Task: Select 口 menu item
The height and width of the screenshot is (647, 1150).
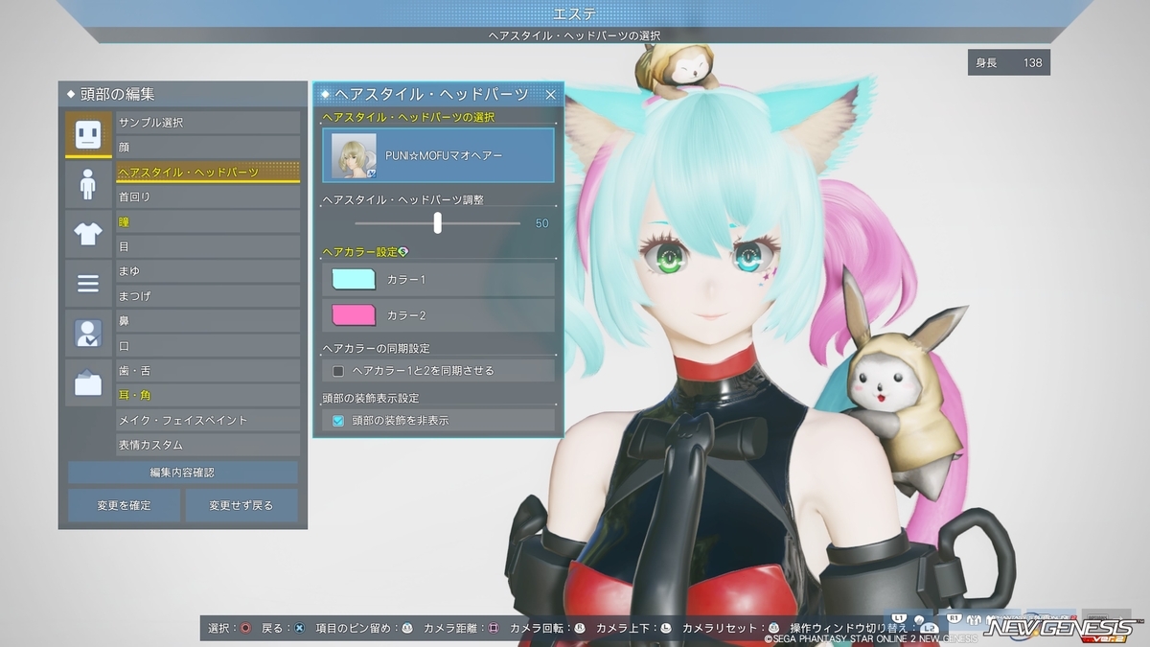Action: coord(208,346)
